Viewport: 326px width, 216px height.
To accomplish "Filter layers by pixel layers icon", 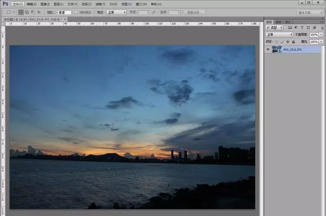I will 290,27.
